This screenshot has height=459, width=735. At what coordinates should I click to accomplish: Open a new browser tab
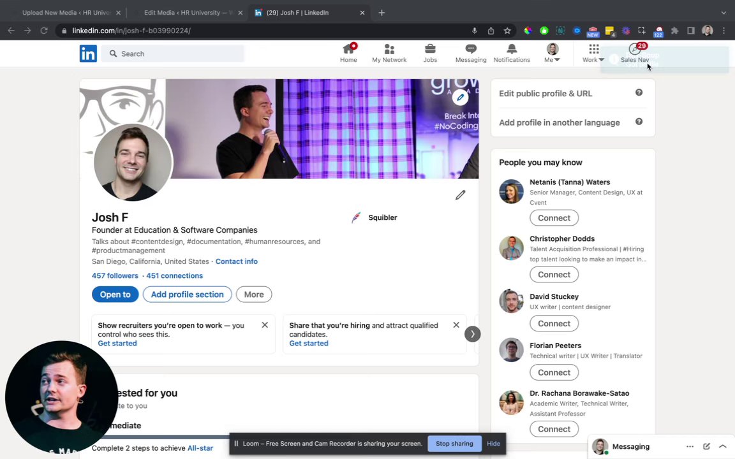[382, 13]
